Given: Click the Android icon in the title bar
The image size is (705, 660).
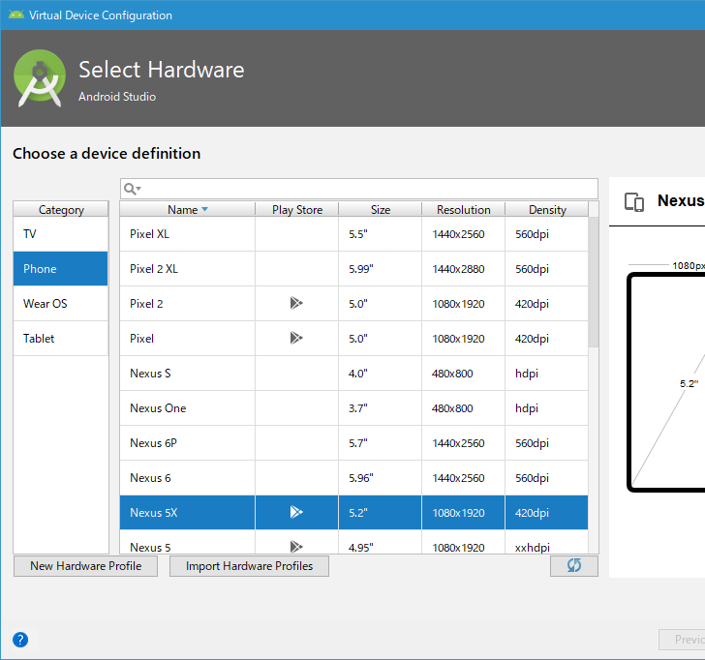Looking at the screenshot, I should (x=16, y=15).
